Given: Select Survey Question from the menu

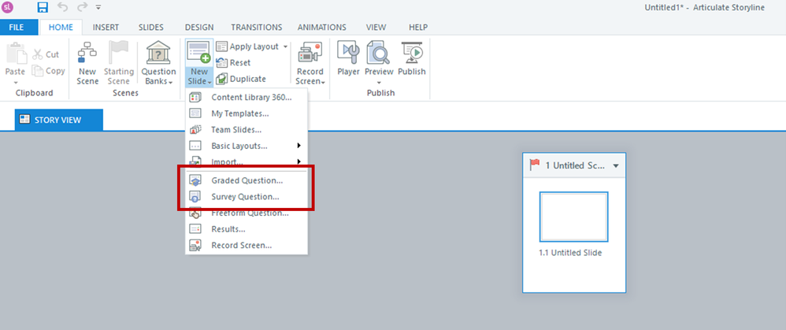Looking at the screenshot, I should pos(247,197).
